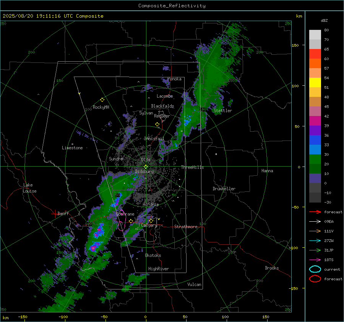The image size is (344, 322).
Task: Click the Lacombe city label
Action: 165,96
